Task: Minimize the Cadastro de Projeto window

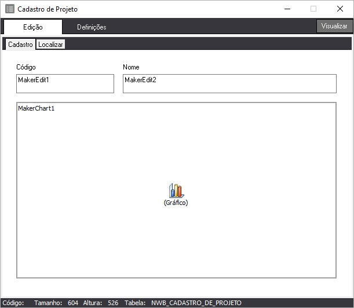Action: pos(287,9)
